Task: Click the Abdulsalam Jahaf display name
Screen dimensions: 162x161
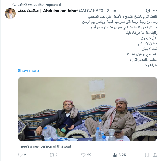Action: [x=48, y=11]
